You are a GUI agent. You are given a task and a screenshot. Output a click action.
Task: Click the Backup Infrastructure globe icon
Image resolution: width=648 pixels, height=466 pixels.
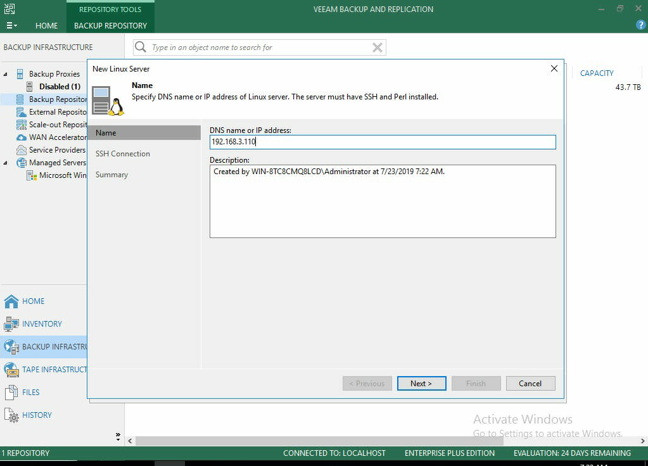click(x=11, y=347)
